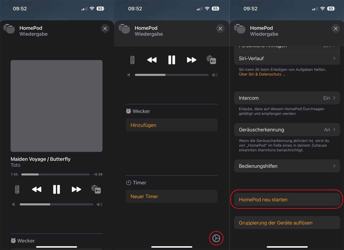
Task: Open the remote icon in left panel
Action: coord(17,189)
